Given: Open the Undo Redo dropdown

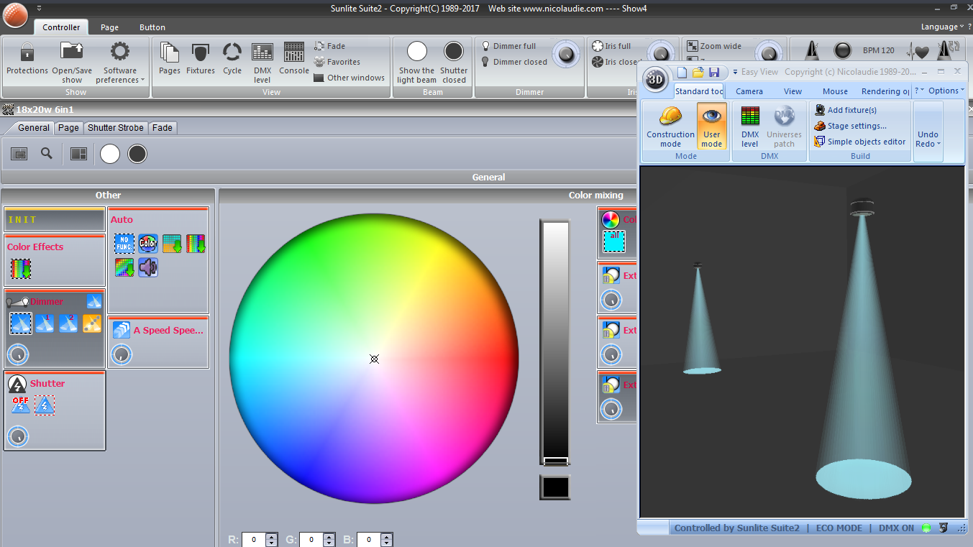Looking at the screenshot, I should (928, 132).
